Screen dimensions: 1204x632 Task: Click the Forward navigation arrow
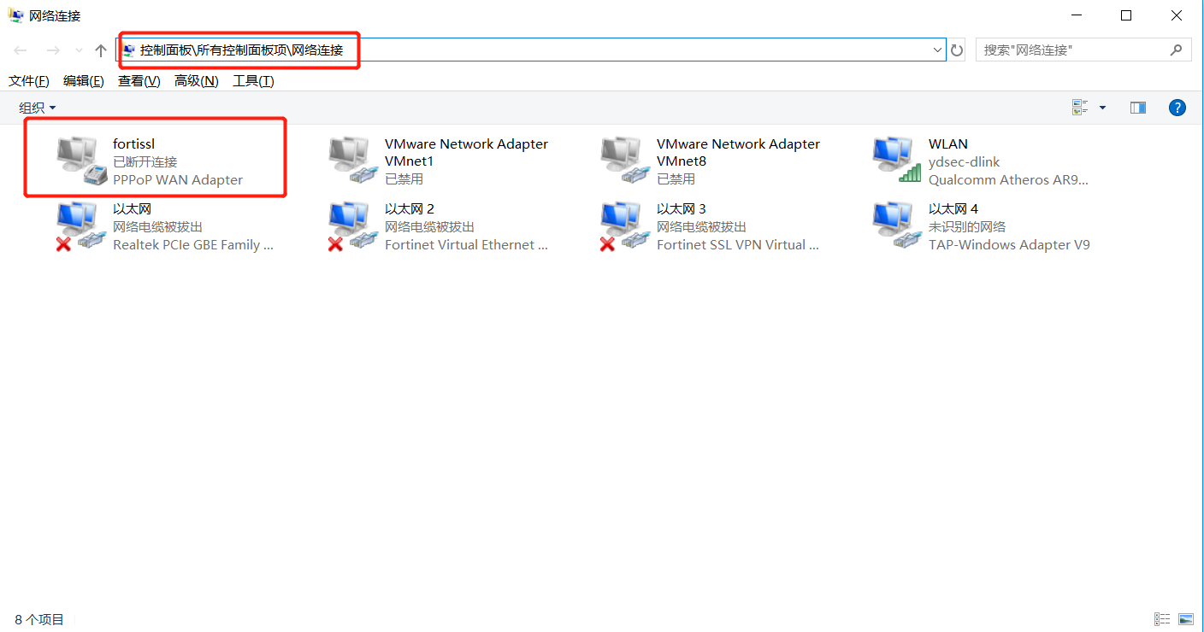click(52, 50)
